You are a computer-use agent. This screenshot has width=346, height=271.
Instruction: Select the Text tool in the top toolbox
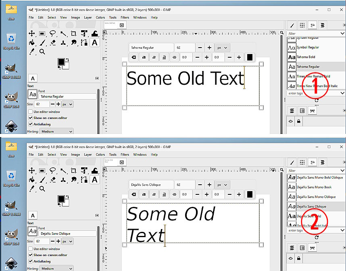tap(94, 42)
